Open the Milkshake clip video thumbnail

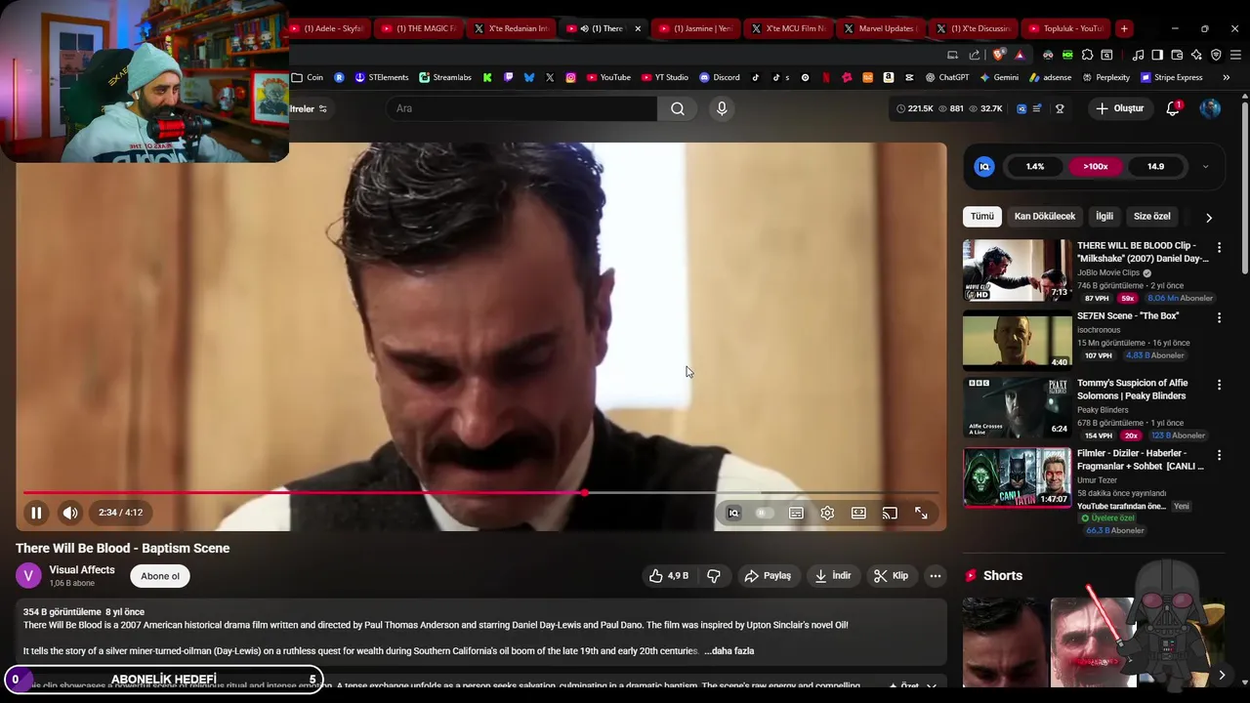[x=1017, y=270]
